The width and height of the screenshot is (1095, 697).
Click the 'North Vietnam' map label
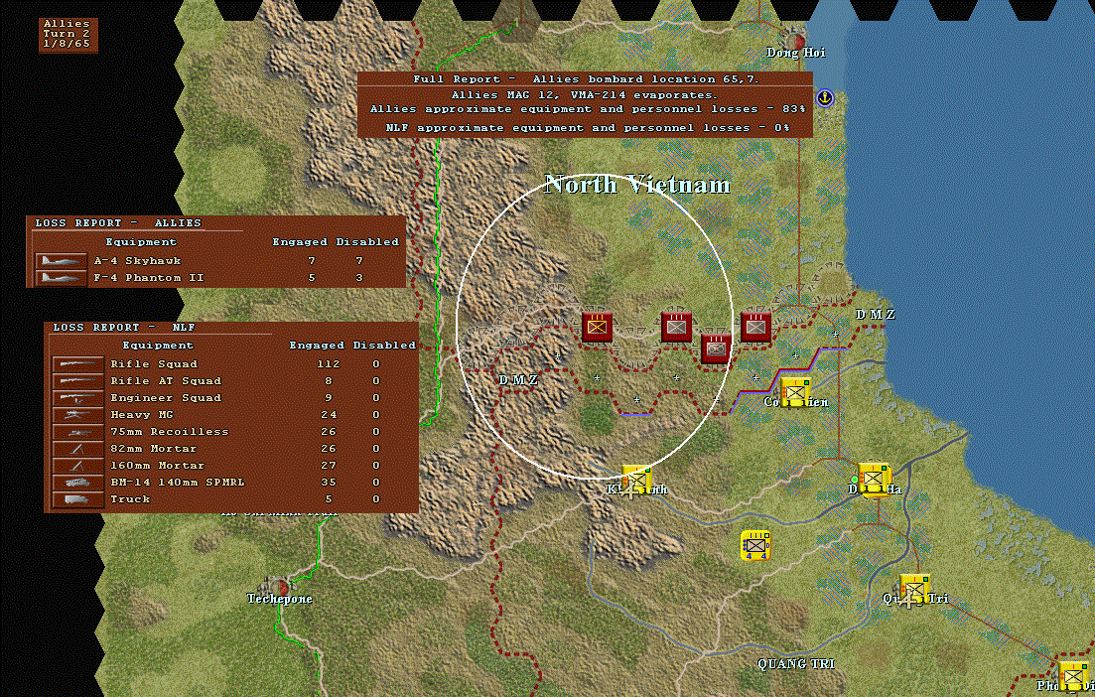click(x=637, y=185)
